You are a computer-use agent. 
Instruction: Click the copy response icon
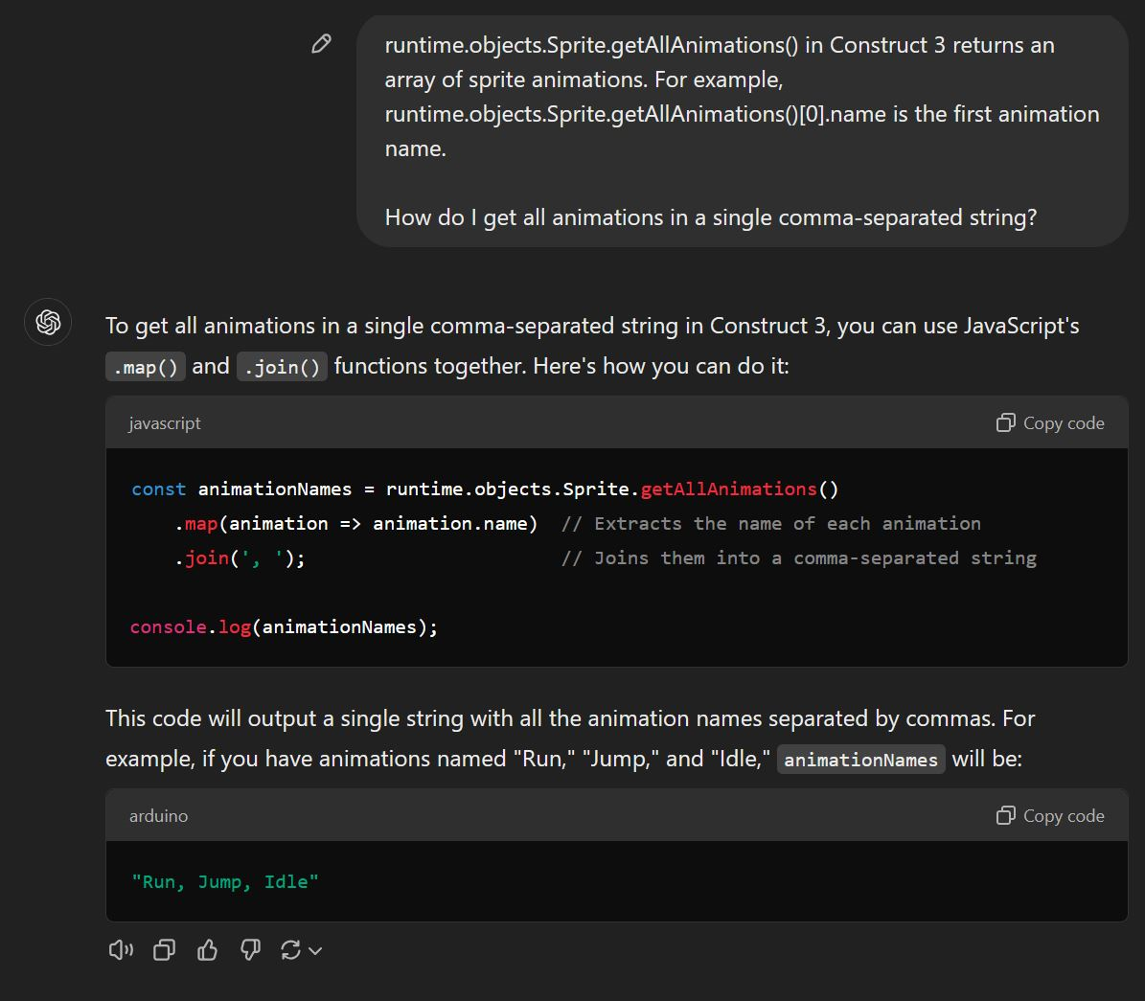[x=164, y=950]
